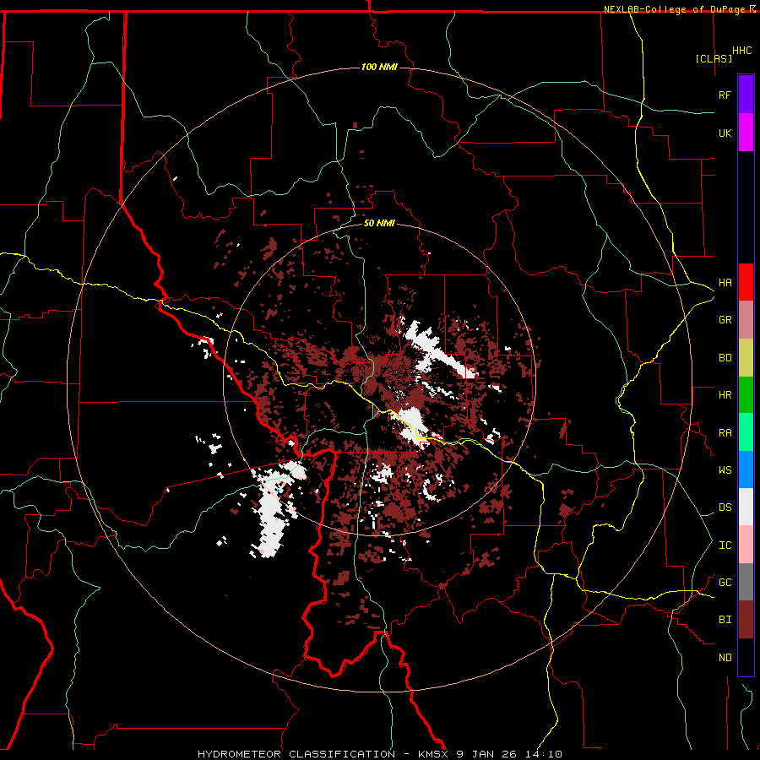Click the BI legend label
760x760 pixels.
[725, 620]
